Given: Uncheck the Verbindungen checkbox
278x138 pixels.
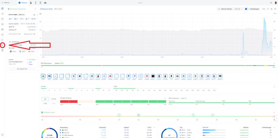Looking at the screenshot, I should [246, 9].
